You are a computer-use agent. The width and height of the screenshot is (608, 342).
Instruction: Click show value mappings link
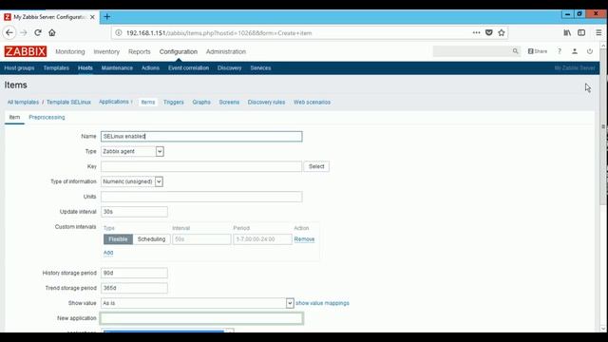point(322,303)
